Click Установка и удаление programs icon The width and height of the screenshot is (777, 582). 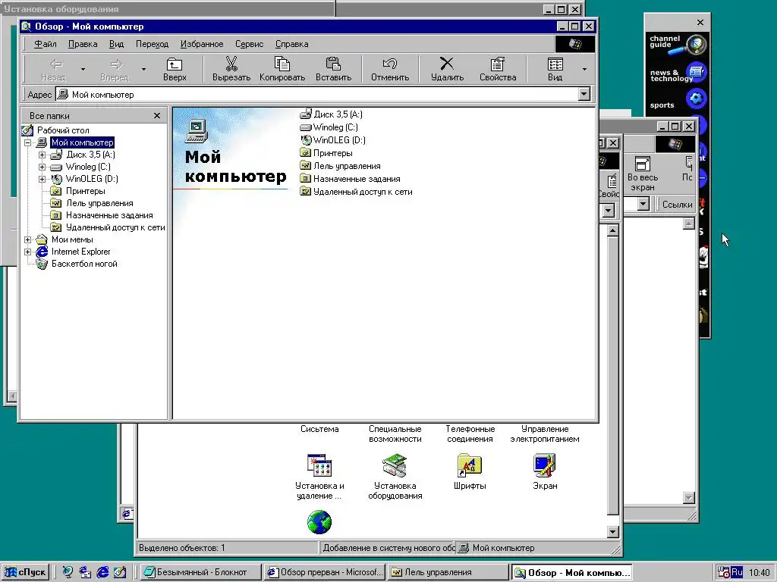(319, 465)
